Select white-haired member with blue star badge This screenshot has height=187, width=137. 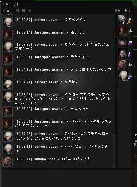click(x=122, y=76)
